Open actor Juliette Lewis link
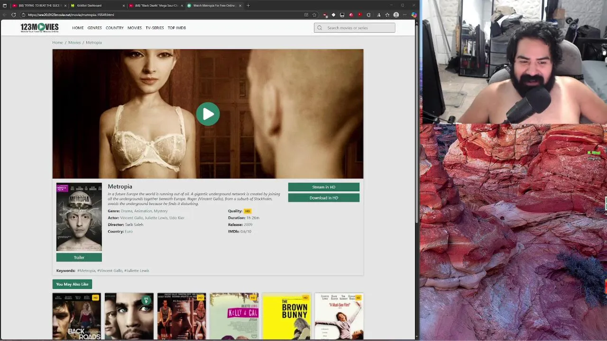Viewport: 607px width, 341px height. pyautogui.click(x=156, y=218)
